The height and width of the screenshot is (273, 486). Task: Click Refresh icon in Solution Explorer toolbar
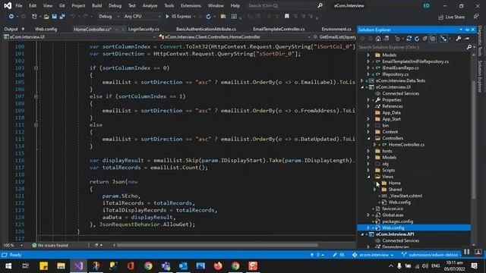pos(417,39)
